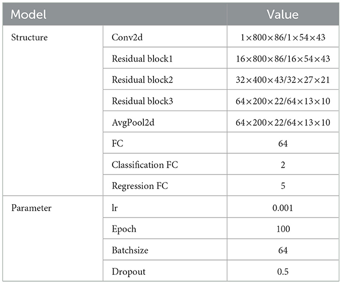The height and width of the screenshot is (284, 342).
Task: Click the Batchsize parameter label
Action: coord(129,250)
